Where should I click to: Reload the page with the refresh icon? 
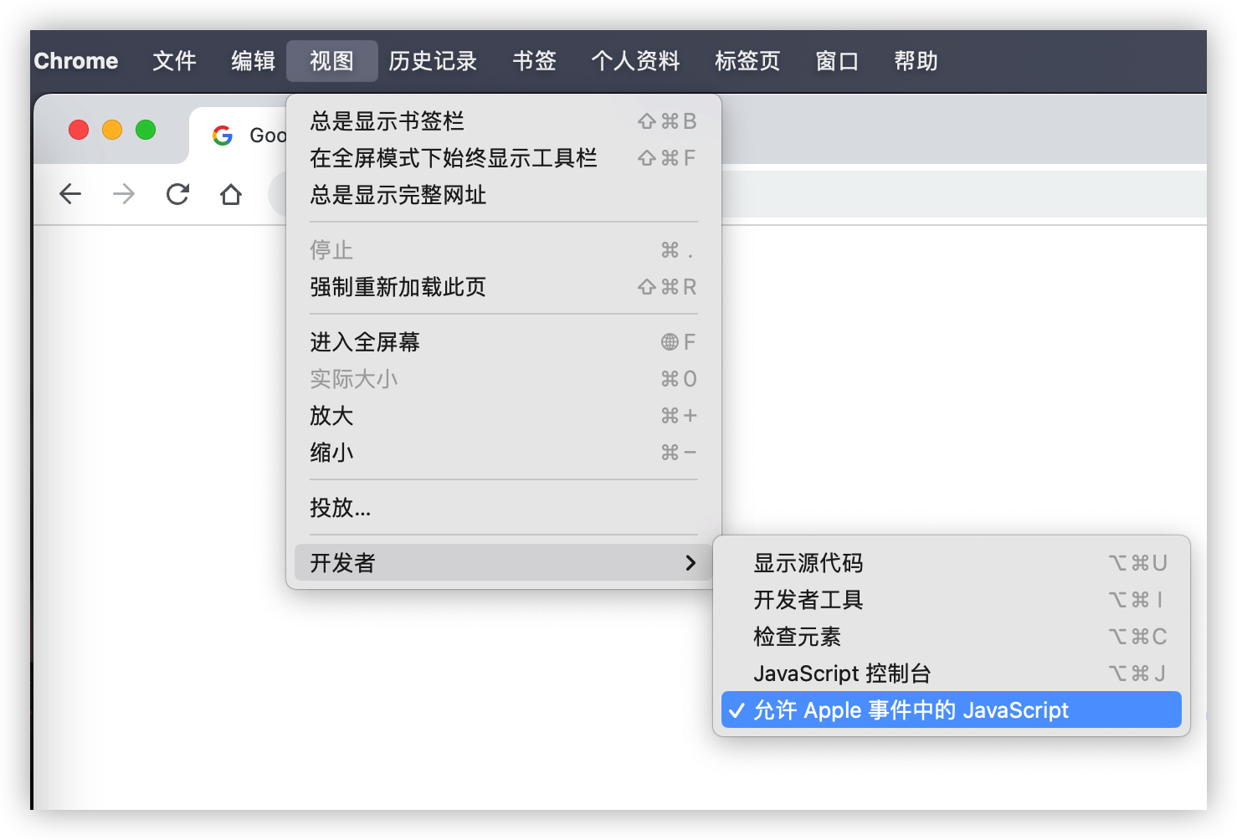[x=177, y=194]
